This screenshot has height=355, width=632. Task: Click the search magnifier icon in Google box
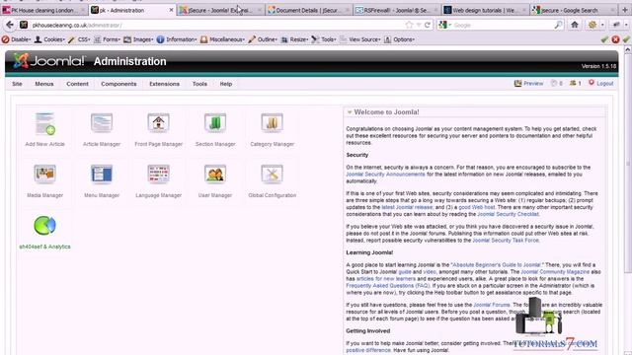558,25
